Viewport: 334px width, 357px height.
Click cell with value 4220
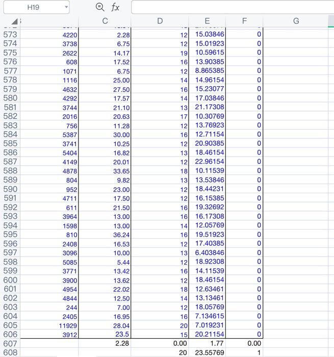pyautogui.click(x=49, y=35)
